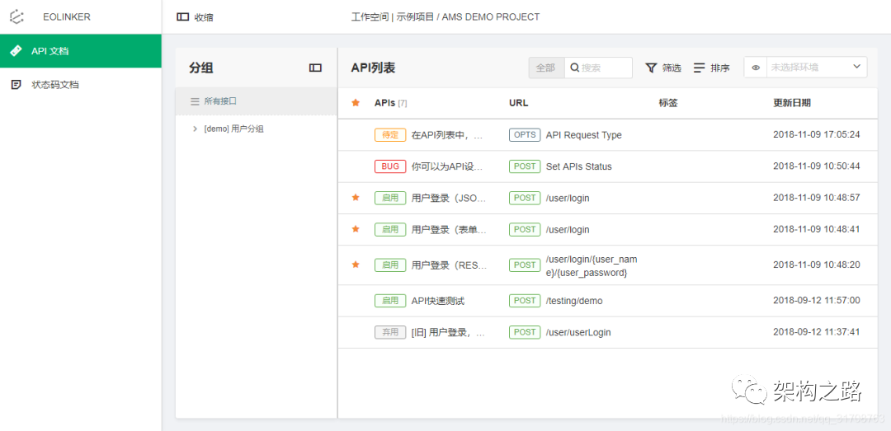891x431 pixels.
Task: Open API 用户登录（表单…
Action: click(x=450, y=229)
